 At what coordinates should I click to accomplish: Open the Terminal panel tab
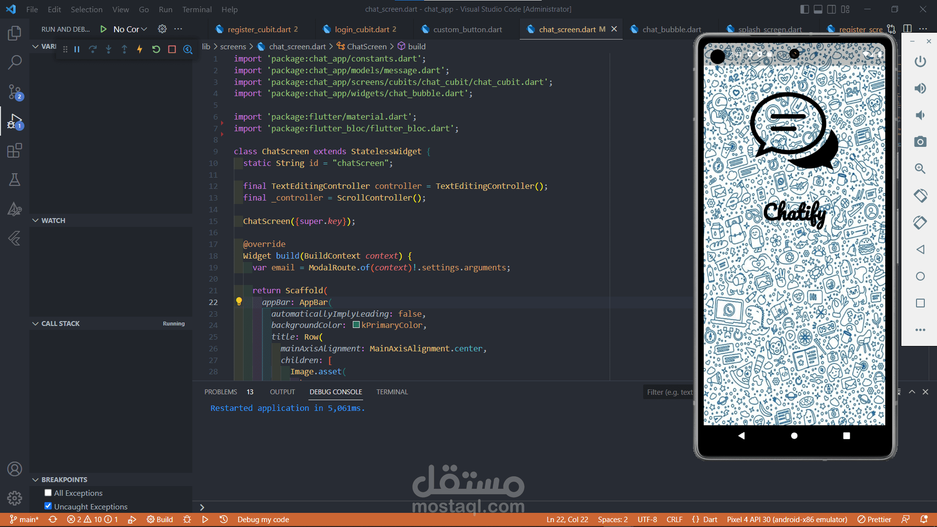[x=392, y=392]
